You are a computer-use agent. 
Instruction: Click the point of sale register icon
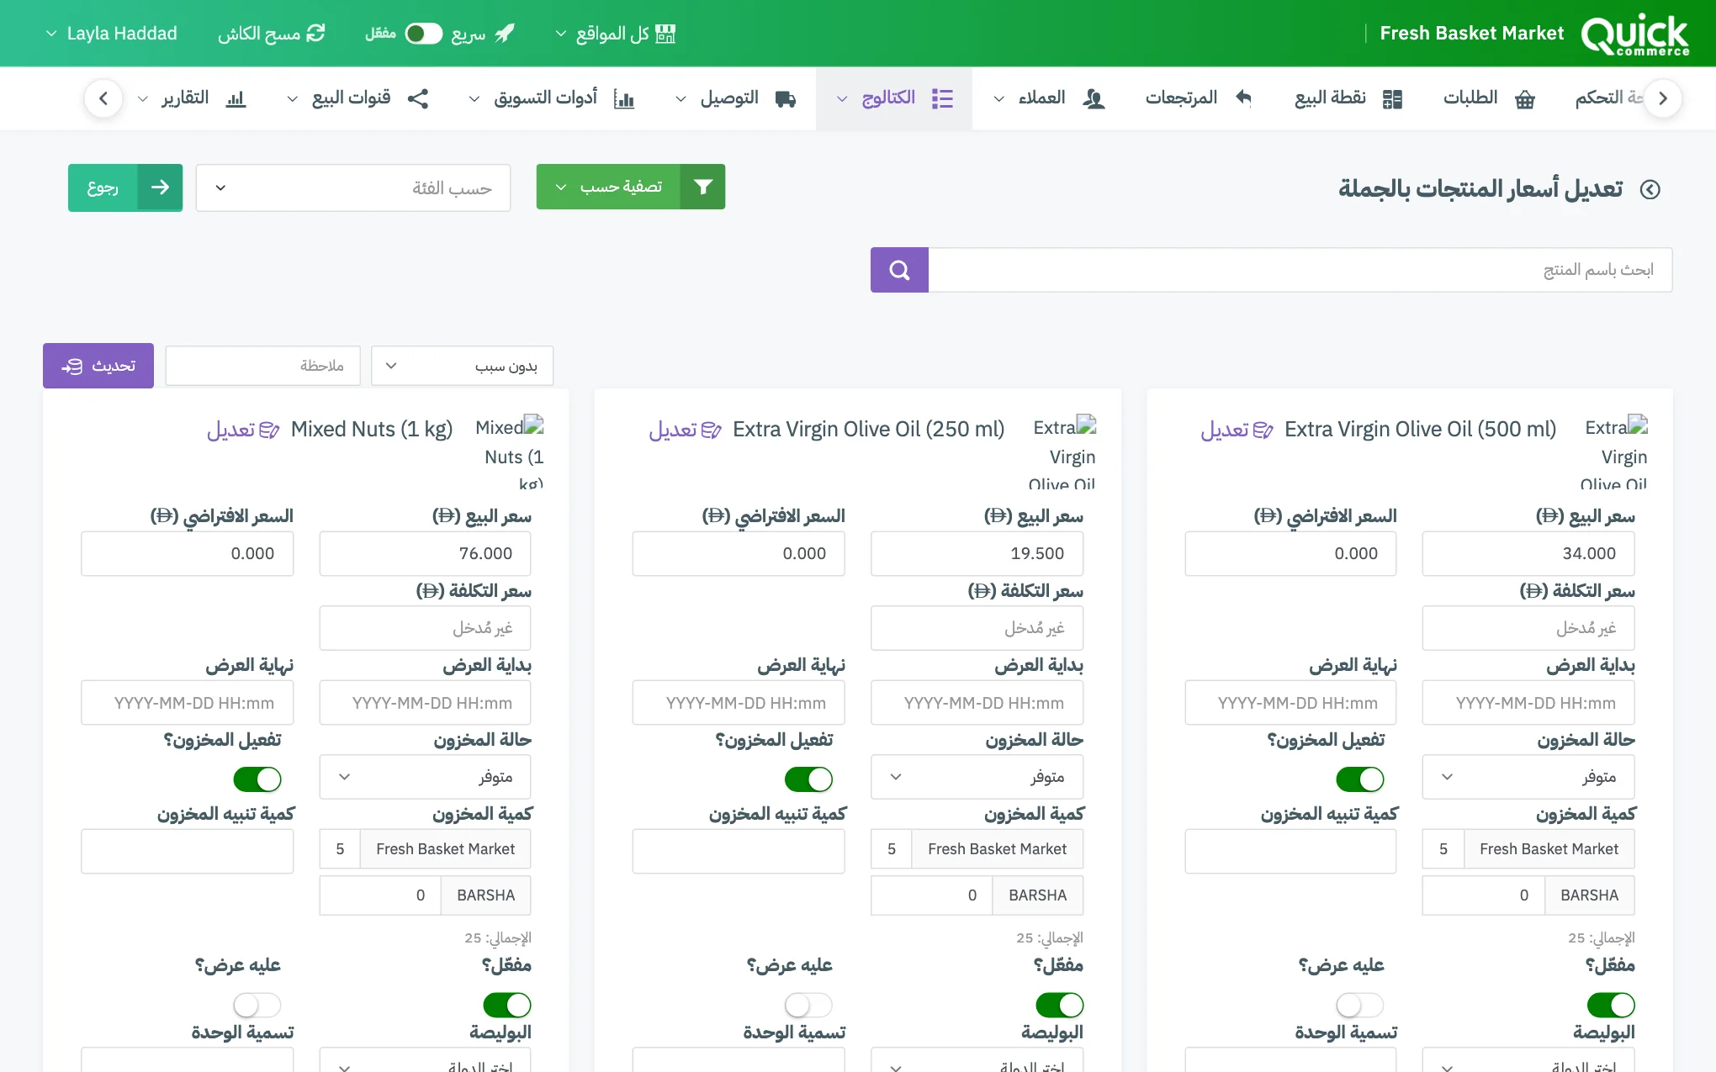coord(1393,98)
